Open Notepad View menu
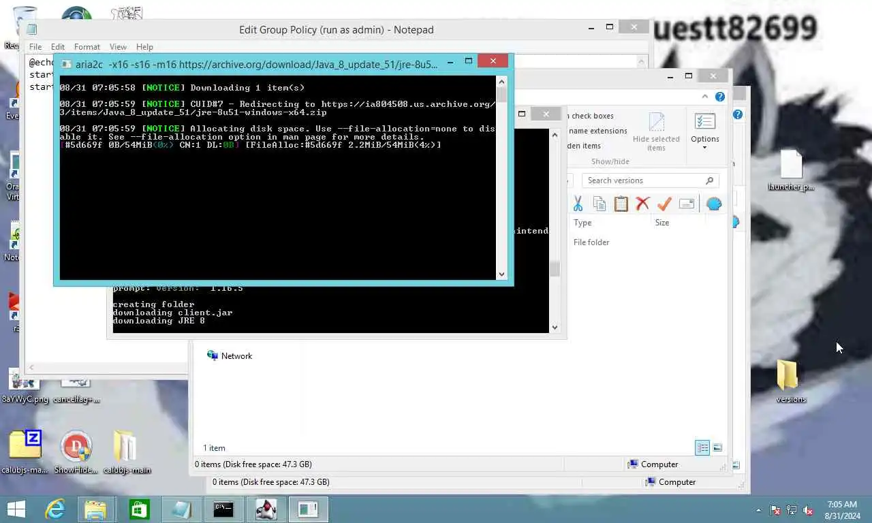This screenshot has height=523, width=872. pyautogui.click(x=118, y=47)
